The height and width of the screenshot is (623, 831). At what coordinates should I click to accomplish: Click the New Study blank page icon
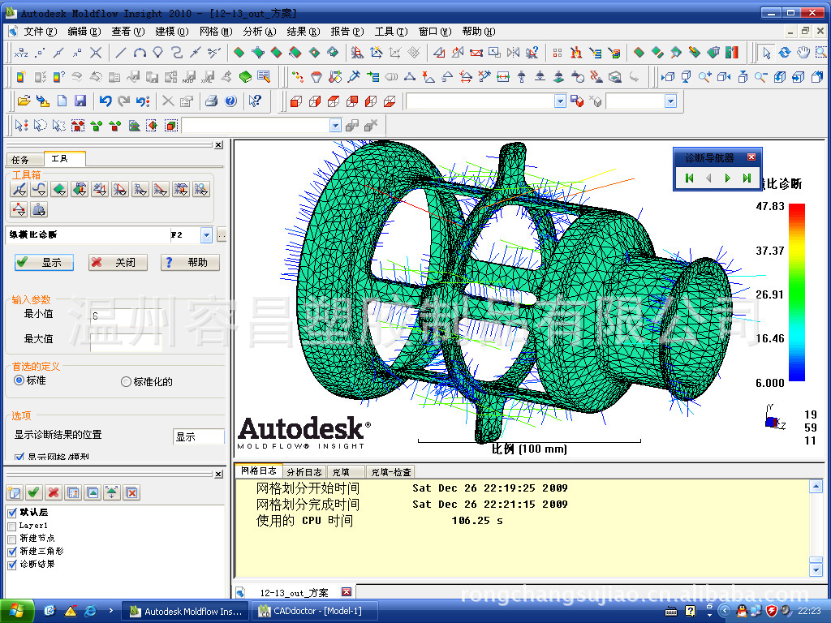(x=62, y=101)
